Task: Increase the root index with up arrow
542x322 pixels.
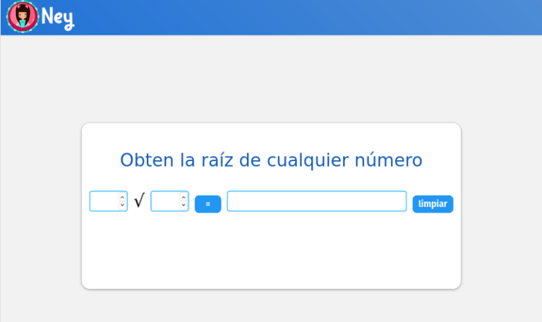Action: (x=122, y=197)
